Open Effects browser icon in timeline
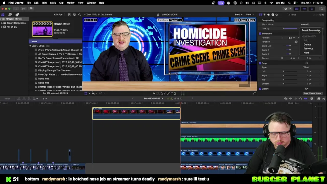Screen dimensions: 327x184 (319, 99)
